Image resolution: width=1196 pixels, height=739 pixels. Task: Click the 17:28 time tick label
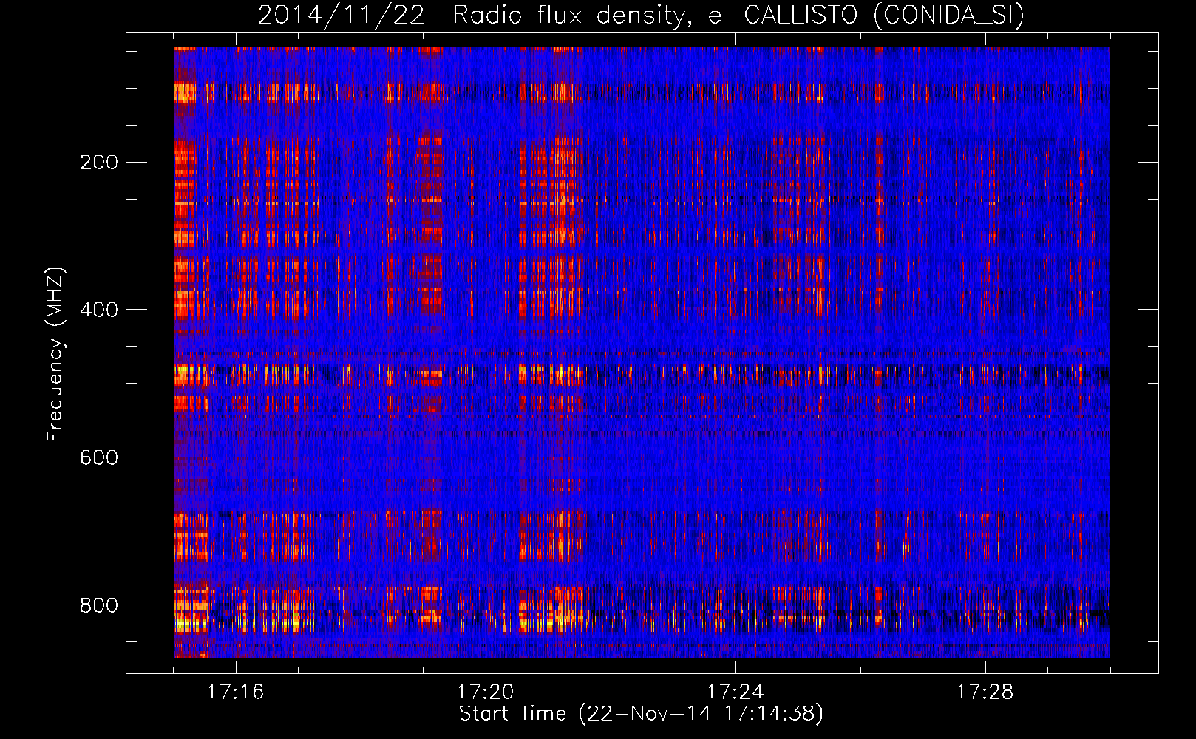point(985,692)
